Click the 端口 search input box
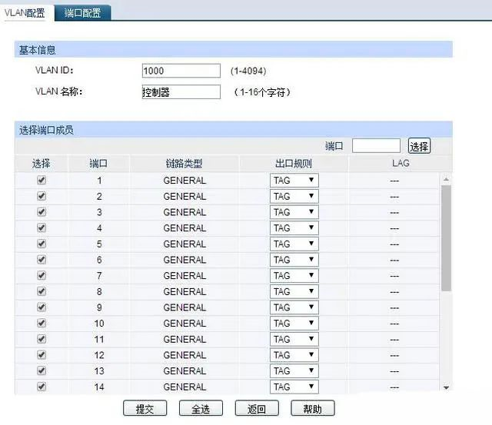The width and height of the screenshot is (492, 425). pyautogui.click(x=376, y=146)
